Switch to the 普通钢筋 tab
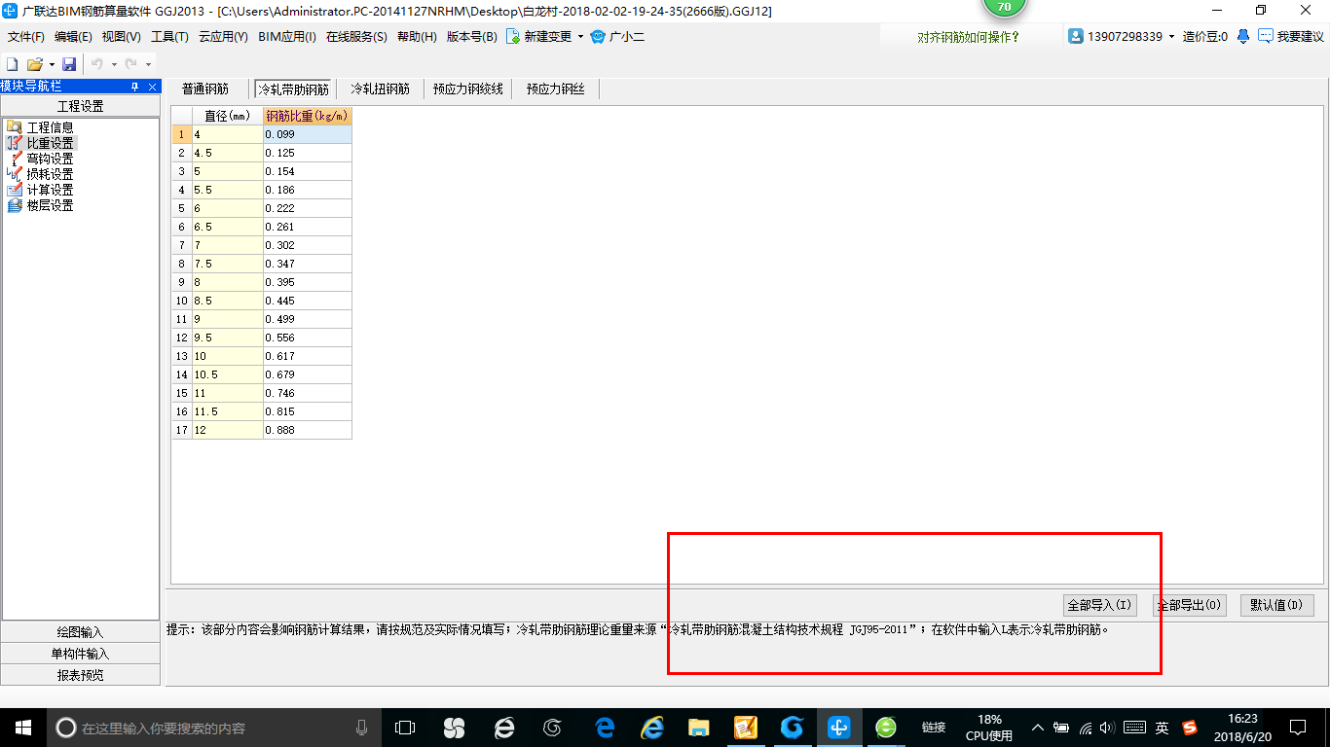 [x=205, y=89]
